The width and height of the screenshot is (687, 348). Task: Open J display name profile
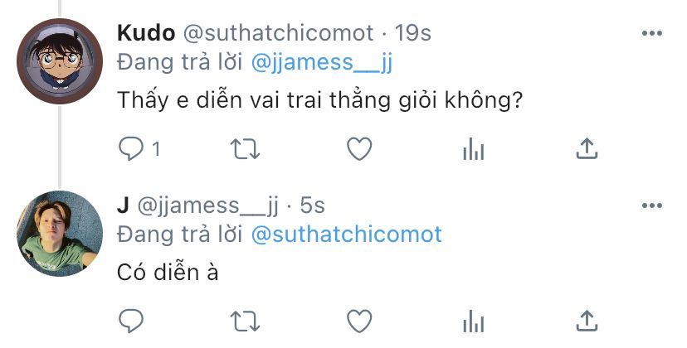(x=123, y=205)
